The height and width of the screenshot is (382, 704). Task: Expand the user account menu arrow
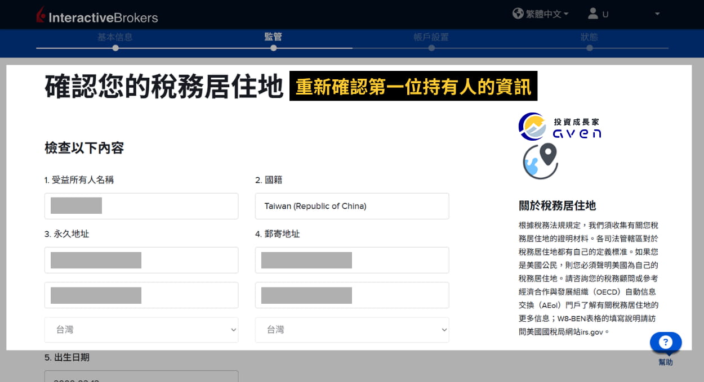pos(657,14)
